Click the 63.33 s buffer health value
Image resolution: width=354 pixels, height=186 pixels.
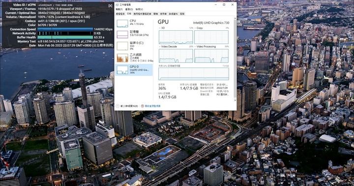click(x=99, y=37)
